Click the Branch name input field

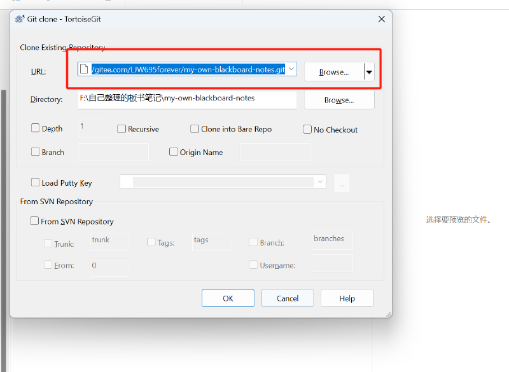click(x=113, y=152)
